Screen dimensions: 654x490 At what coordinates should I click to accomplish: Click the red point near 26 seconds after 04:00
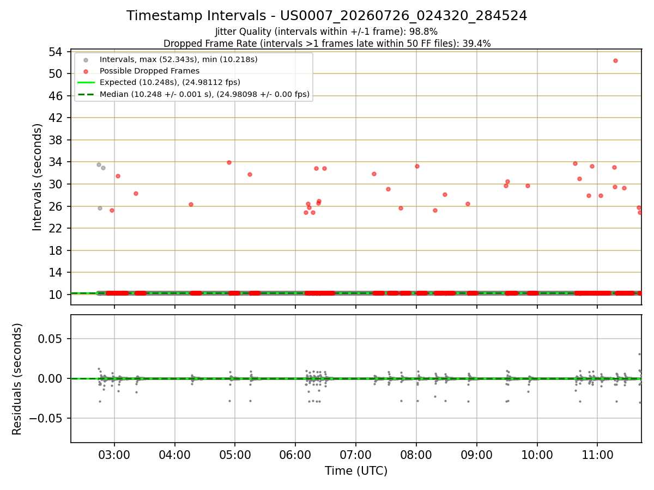pyautogui.click(x=191, y=204)
